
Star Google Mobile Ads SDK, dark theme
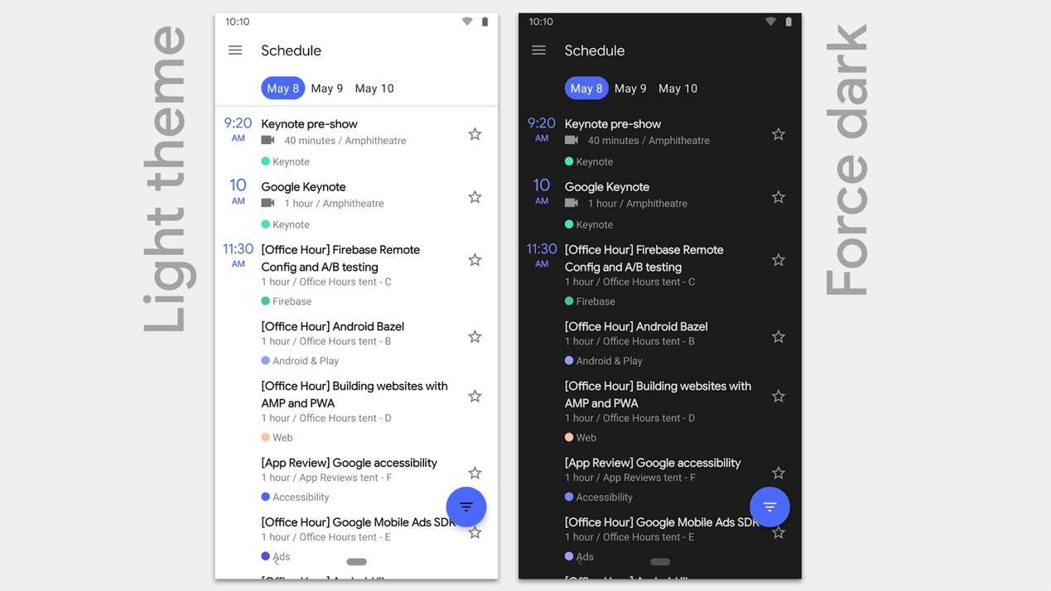(x=778, y=533)
